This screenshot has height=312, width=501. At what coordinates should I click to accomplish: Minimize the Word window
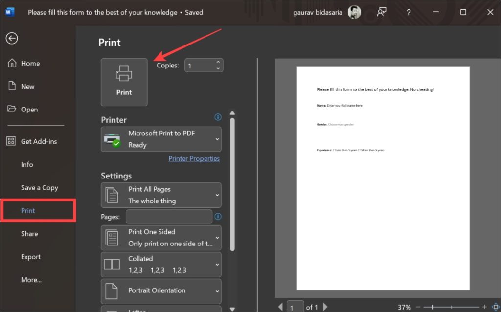(436, 12)
